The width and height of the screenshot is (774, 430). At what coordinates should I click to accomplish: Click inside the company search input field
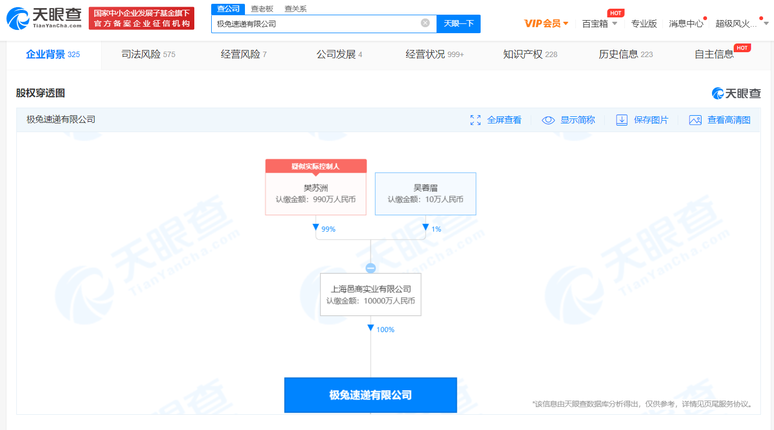[x=321, y=24]
